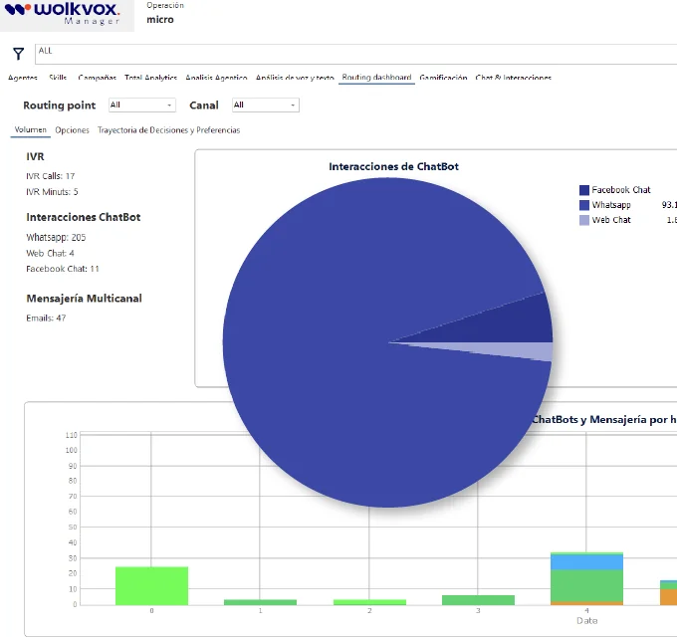Click the Whatsapp legend swatch

(584, 205)
